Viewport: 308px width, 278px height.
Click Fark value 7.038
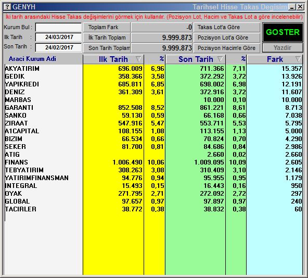[293, 115]
